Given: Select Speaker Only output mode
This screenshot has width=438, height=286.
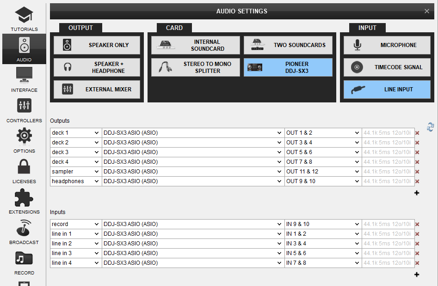Looking at the screenshot, I should [x=97, y=45].
